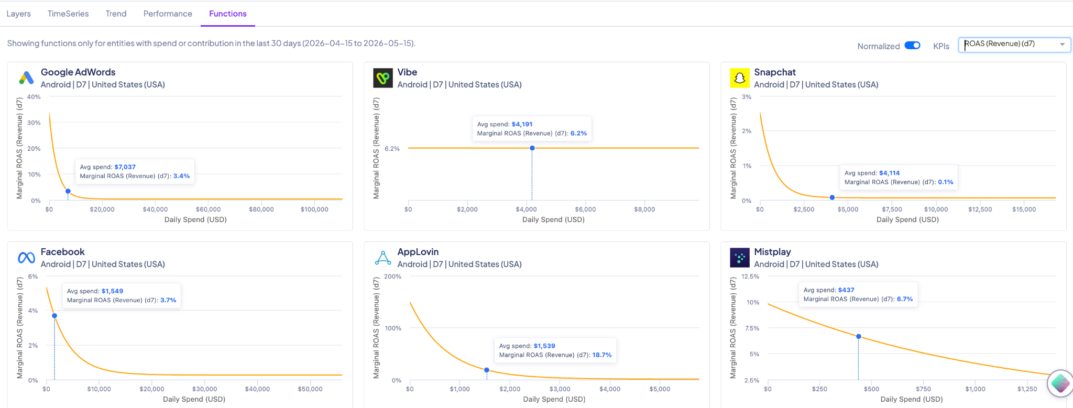This screenshot has width=1073, height=408.
Task: Click the Facebook chart title
Action: tap(62, 252)
